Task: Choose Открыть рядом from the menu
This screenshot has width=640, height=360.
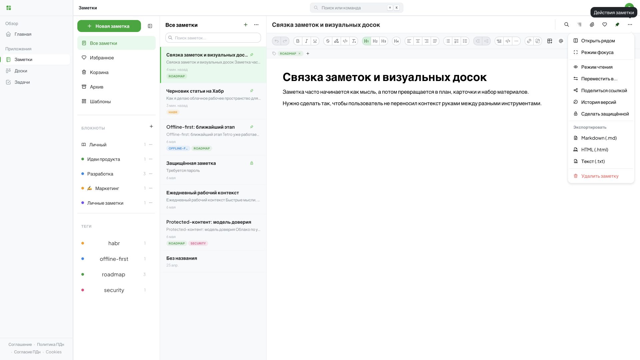Action: point(601,41)
